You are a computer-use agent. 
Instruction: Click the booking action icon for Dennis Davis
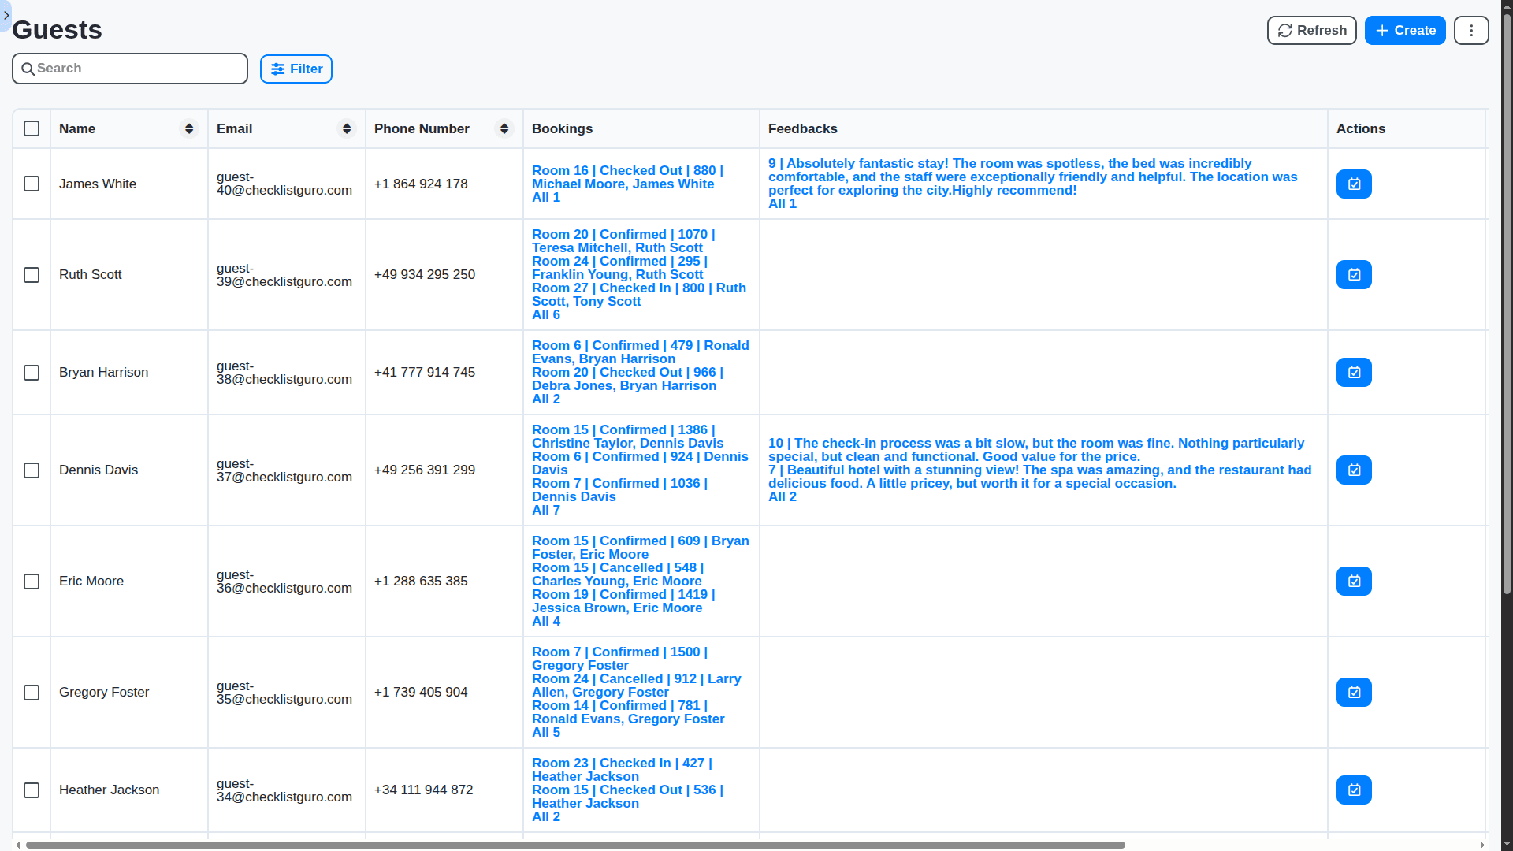1354,470
